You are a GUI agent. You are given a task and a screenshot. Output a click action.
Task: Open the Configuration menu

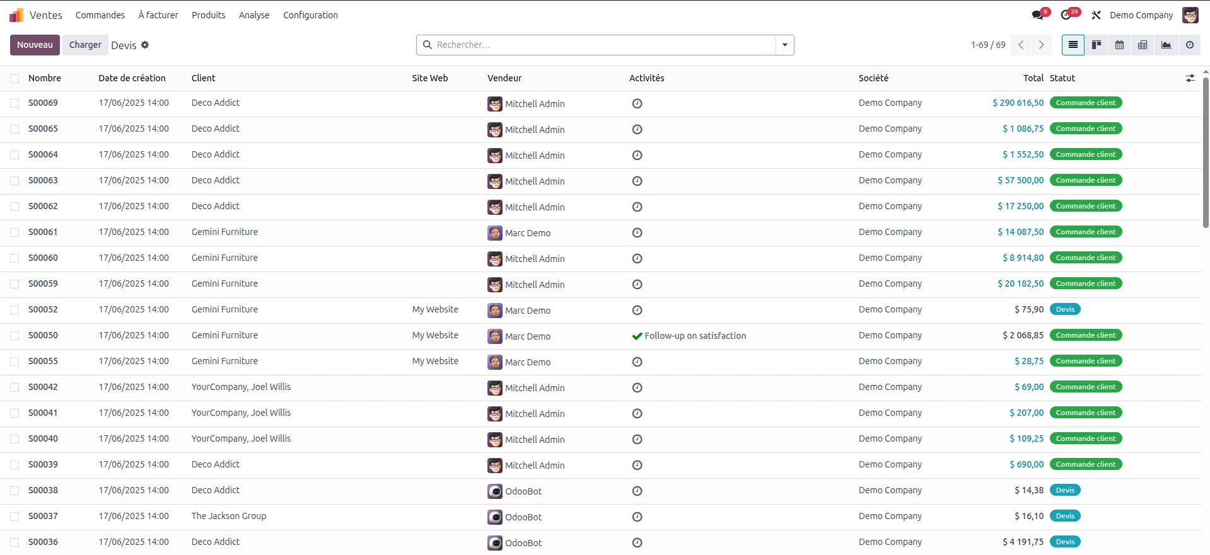point(310,15)
